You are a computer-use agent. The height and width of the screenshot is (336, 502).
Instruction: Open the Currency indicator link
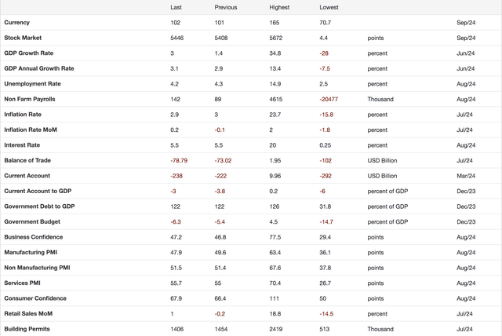click(16, 23)
